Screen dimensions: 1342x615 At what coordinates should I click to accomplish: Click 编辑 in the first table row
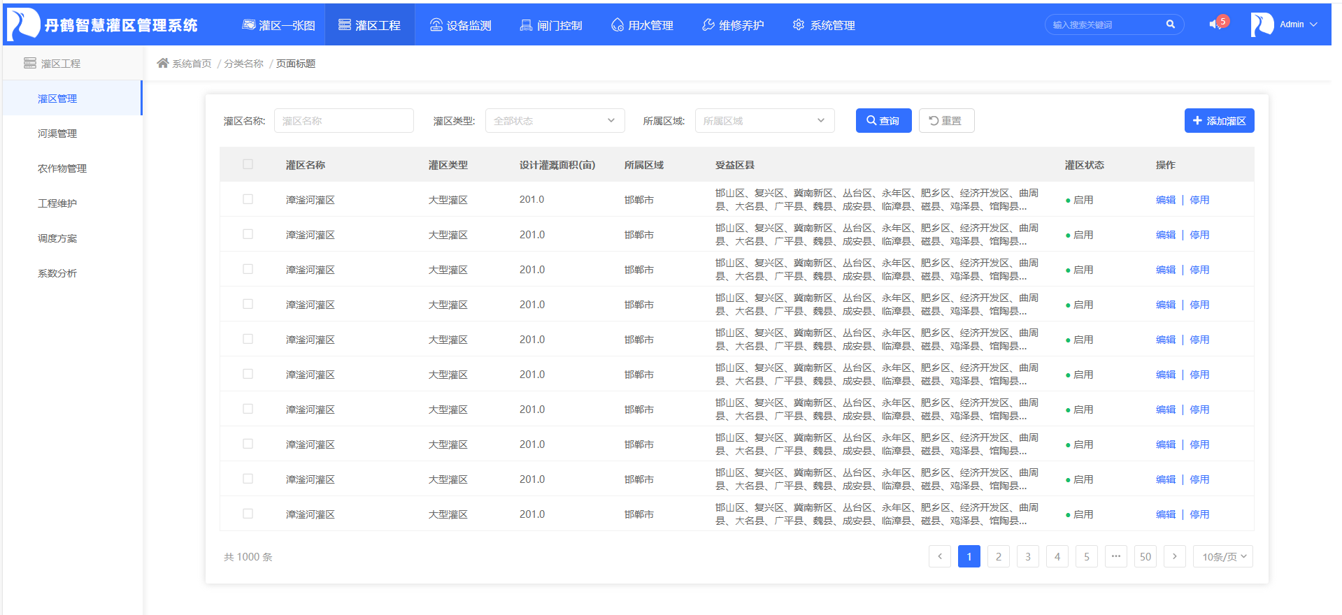(1166, 200)
